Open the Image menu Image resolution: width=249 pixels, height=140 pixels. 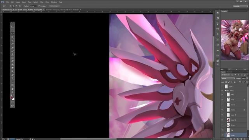coord(18,2)
